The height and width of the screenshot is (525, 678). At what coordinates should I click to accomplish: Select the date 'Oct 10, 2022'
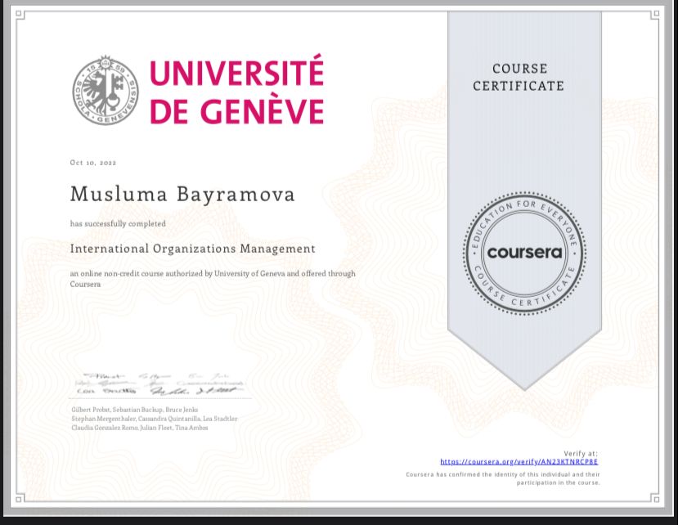[x=93, y=163]
